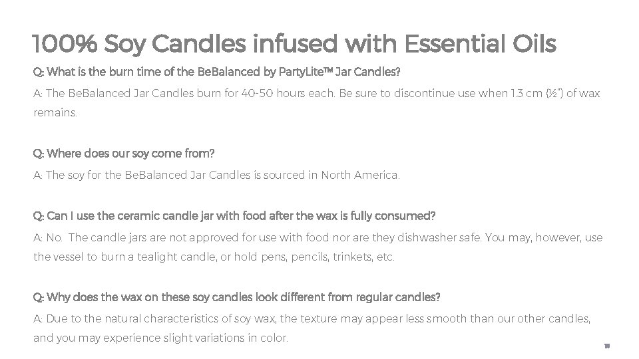Click the burn time question heading
Viewport: 639px width, 359px height.
click(226, 71)
